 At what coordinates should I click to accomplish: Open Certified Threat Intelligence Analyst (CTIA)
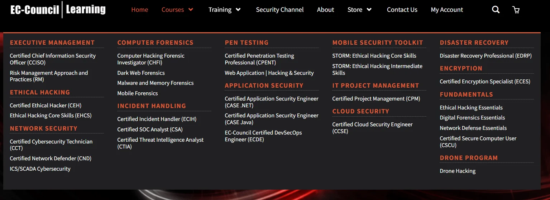click(160, 143)
